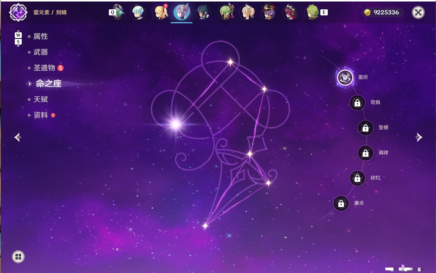
Task: Click the Electro element emblem beside 雷元素
Action: (x=18, y=12)
